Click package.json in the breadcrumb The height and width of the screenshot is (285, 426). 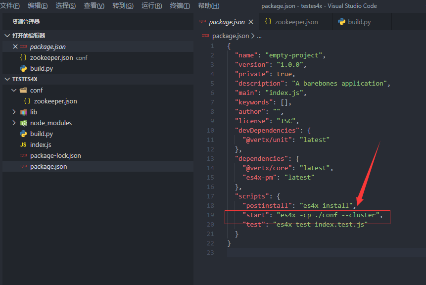(x=231, y=36)
